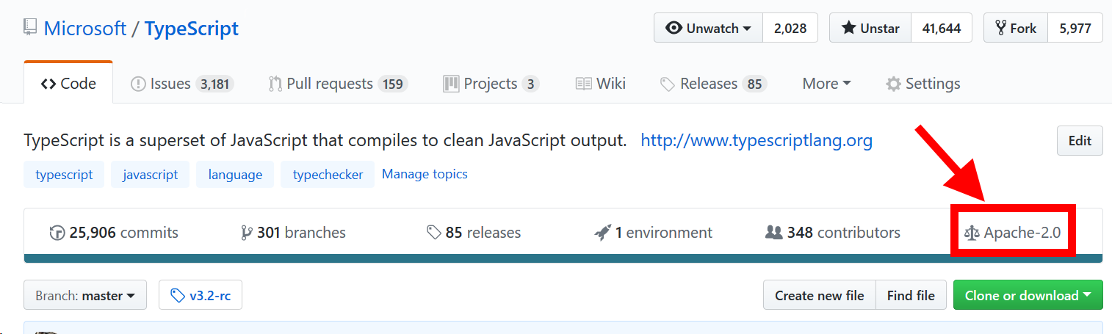This screenshot has width=1112, height=334.
Task: Click the tag icon on Releases tab
Action: coord(668,84)
